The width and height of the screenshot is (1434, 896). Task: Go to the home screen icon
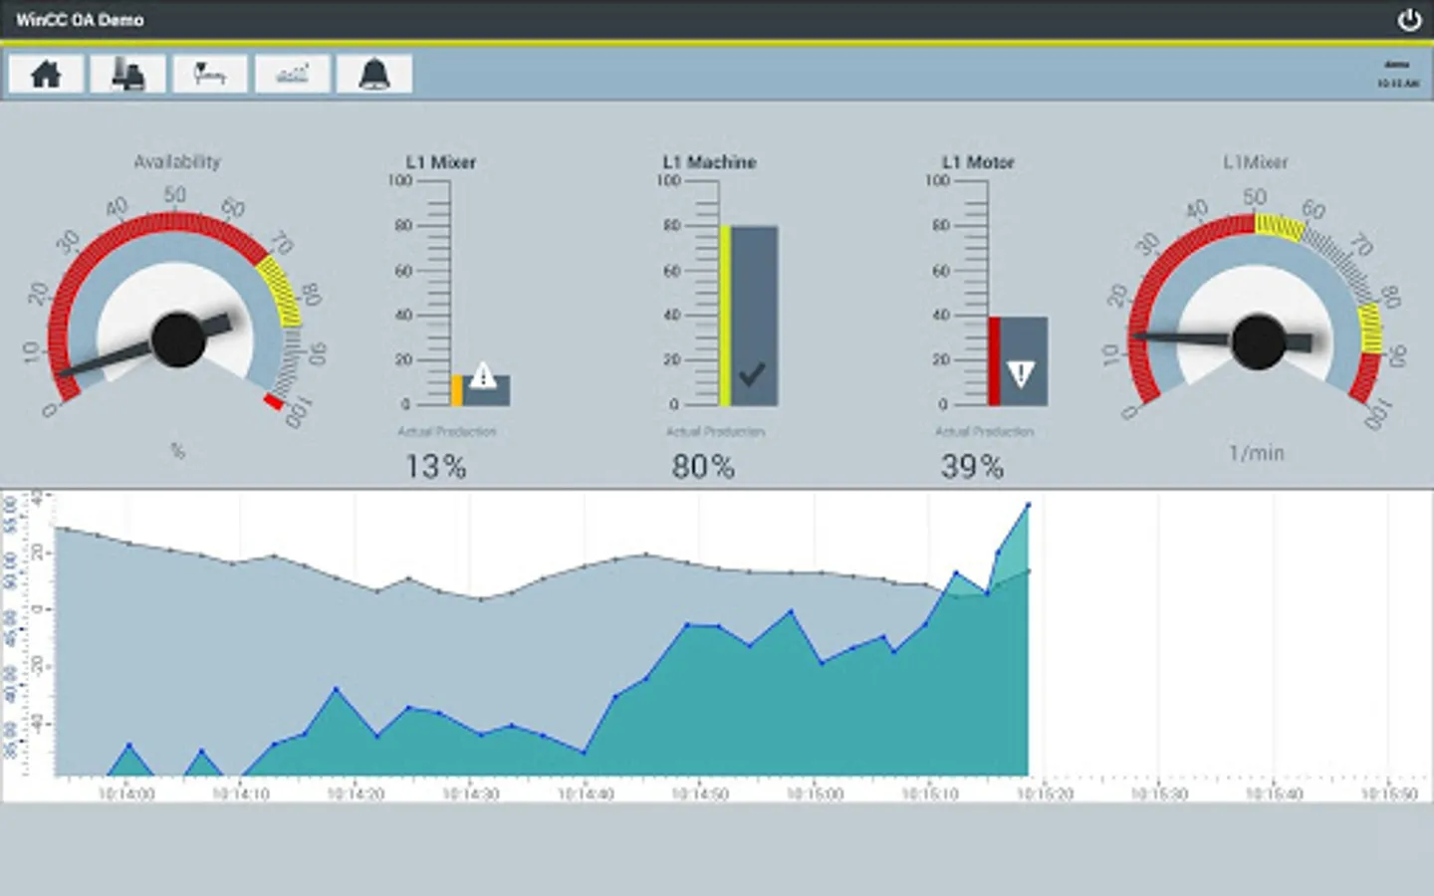pyautogui.click(x=46, y=74)
